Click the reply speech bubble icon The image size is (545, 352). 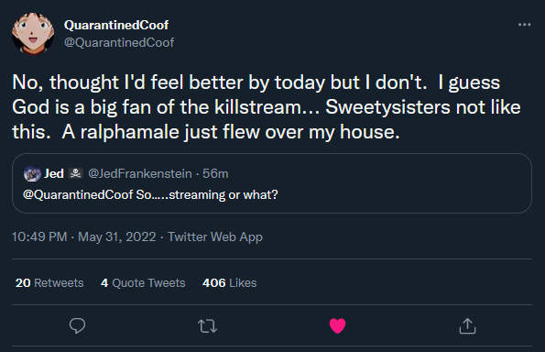[77, 326]
